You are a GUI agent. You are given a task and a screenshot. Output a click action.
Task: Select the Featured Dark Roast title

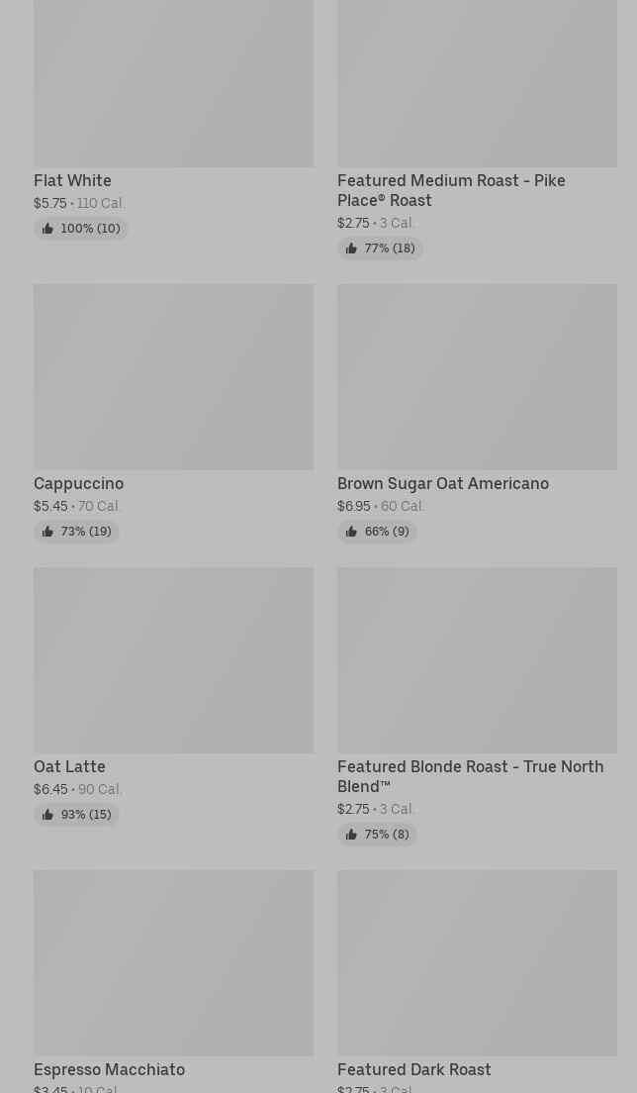point(413,1070)
